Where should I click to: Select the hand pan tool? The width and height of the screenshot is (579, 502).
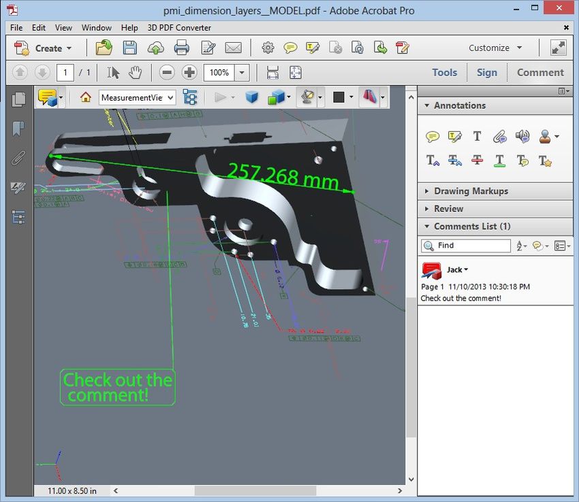point(135,72)
